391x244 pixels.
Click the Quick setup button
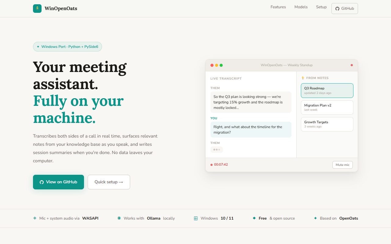(109, 182)
